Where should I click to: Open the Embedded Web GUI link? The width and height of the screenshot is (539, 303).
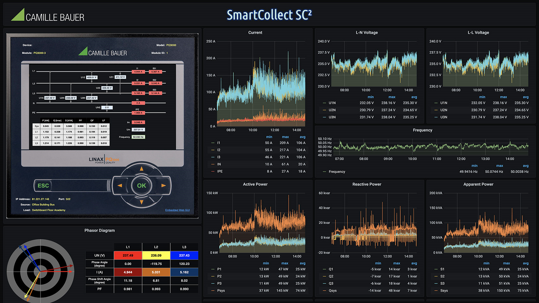177,210
